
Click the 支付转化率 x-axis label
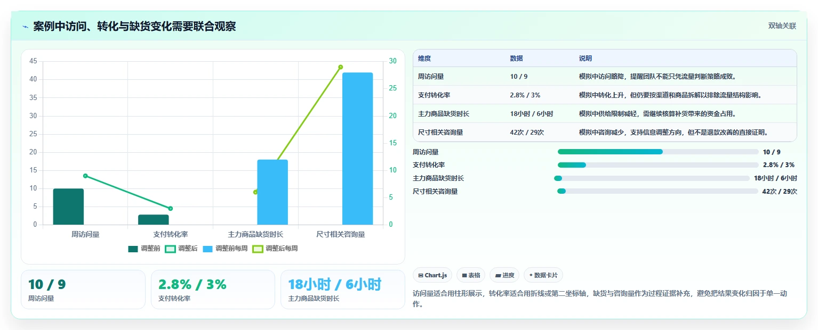pos(171,234)
